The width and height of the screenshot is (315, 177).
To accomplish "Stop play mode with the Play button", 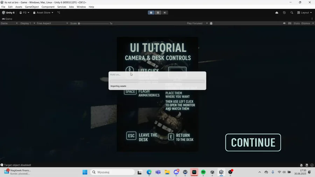I will tap(151, 13).
